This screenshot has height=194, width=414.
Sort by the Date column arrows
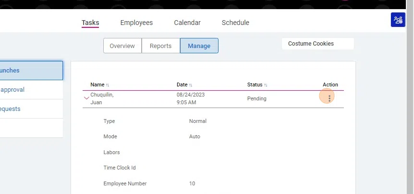(x=191, y=85)
